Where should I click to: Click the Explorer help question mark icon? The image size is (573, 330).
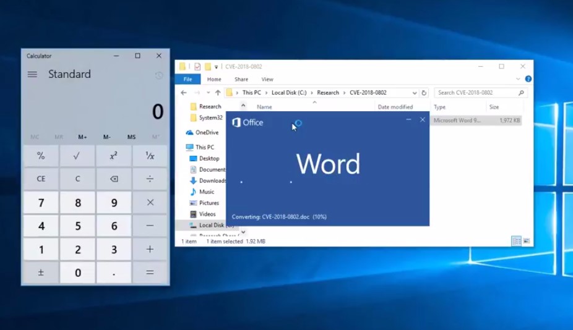point(528,79)
